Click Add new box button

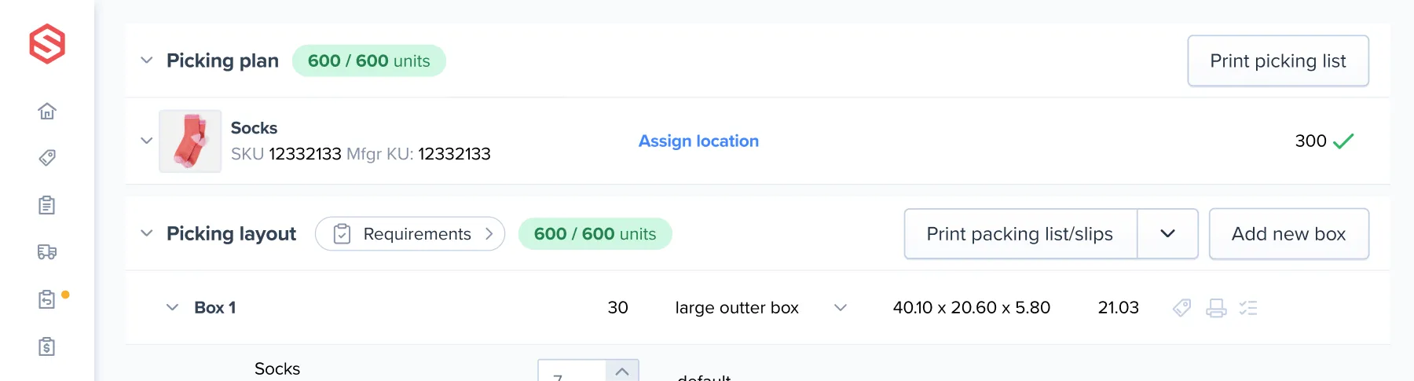(x=1289, y=233)
